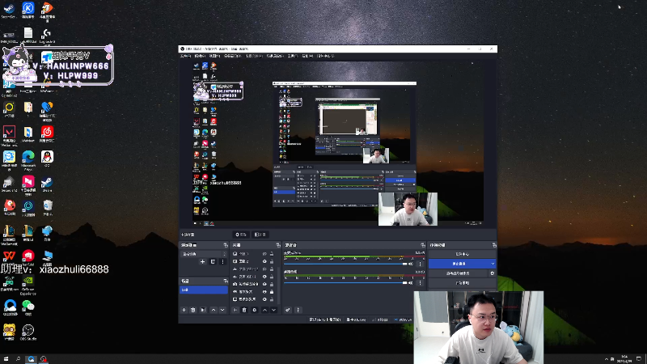Open the Edit menu in OBS
The width and height of the screenshot is (647, 364).
pos(200,56)
